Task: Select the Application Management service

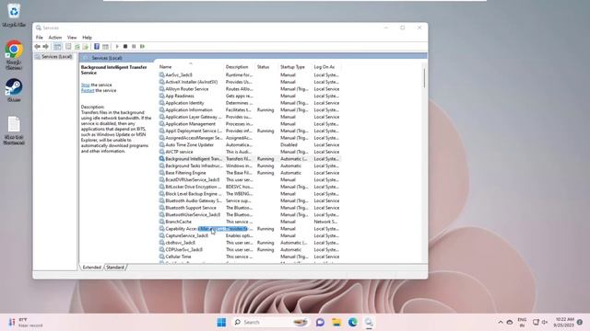Action: [x=249, y=124]
